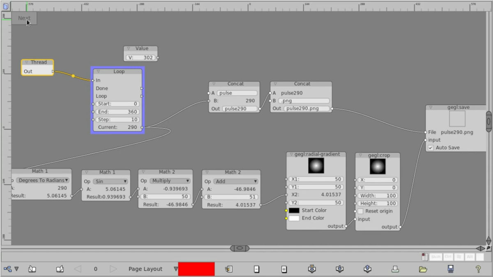
Task: Print the document using the printer icon
Action: [x=395, y=269]
